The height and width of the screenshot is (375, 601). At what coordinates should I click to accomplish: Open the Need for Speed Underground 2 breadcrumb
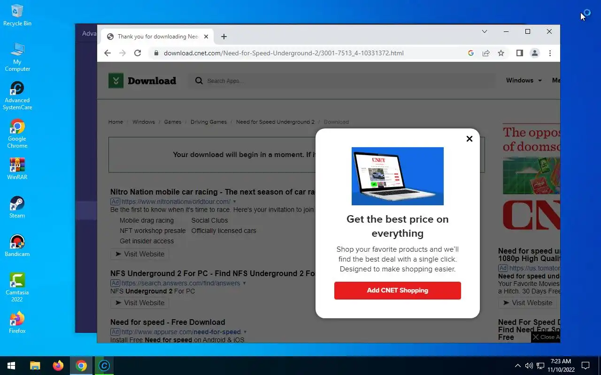coord(275,122)
